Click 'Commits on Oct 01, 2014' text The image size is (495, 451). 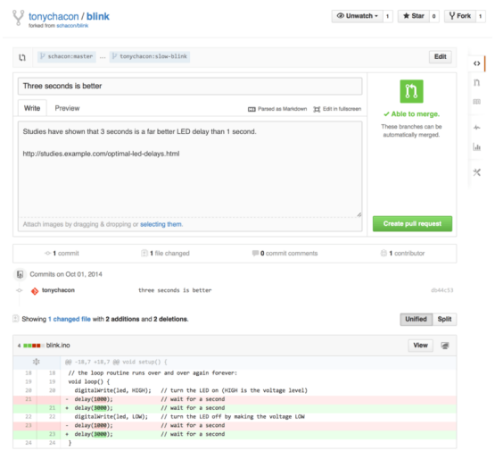[66, 275]
